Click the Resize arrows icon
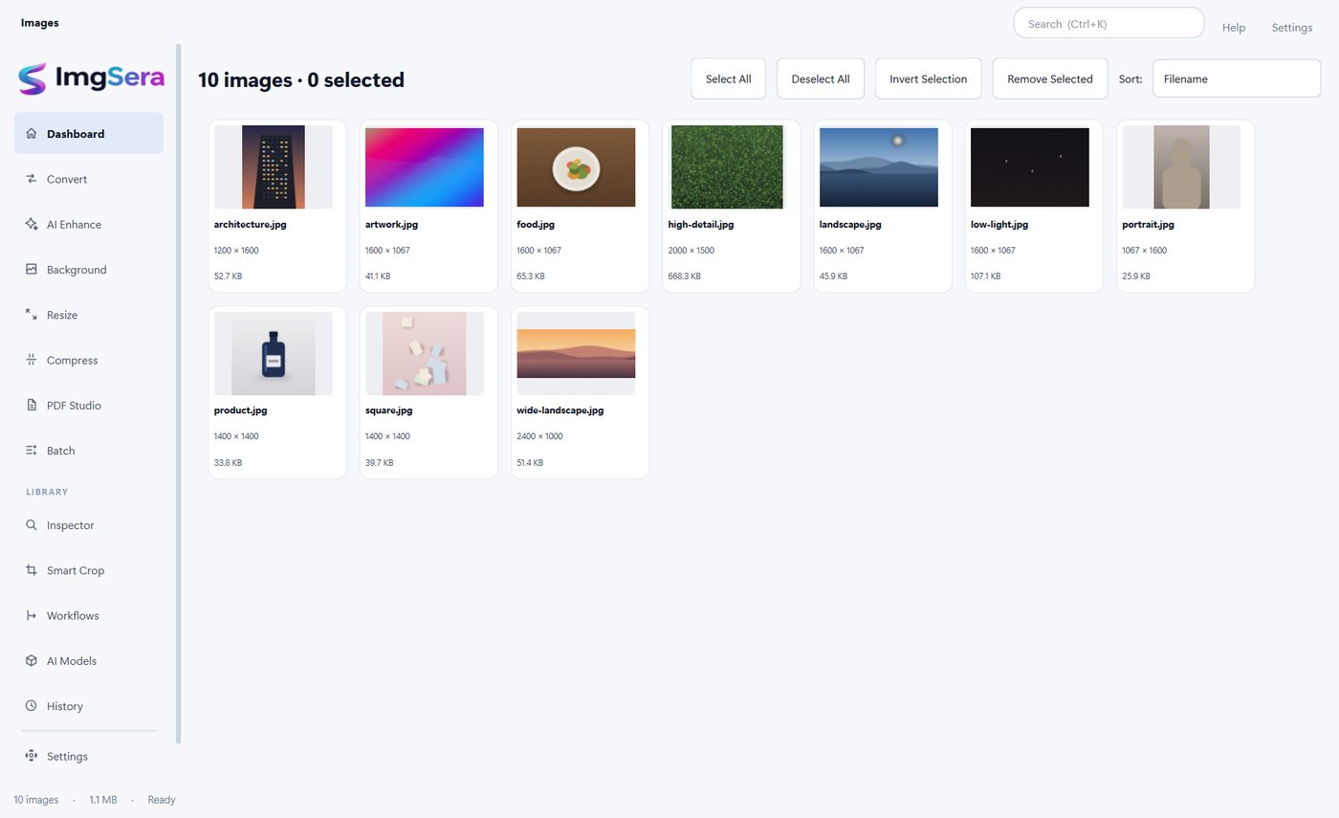 tap(31, 315)
